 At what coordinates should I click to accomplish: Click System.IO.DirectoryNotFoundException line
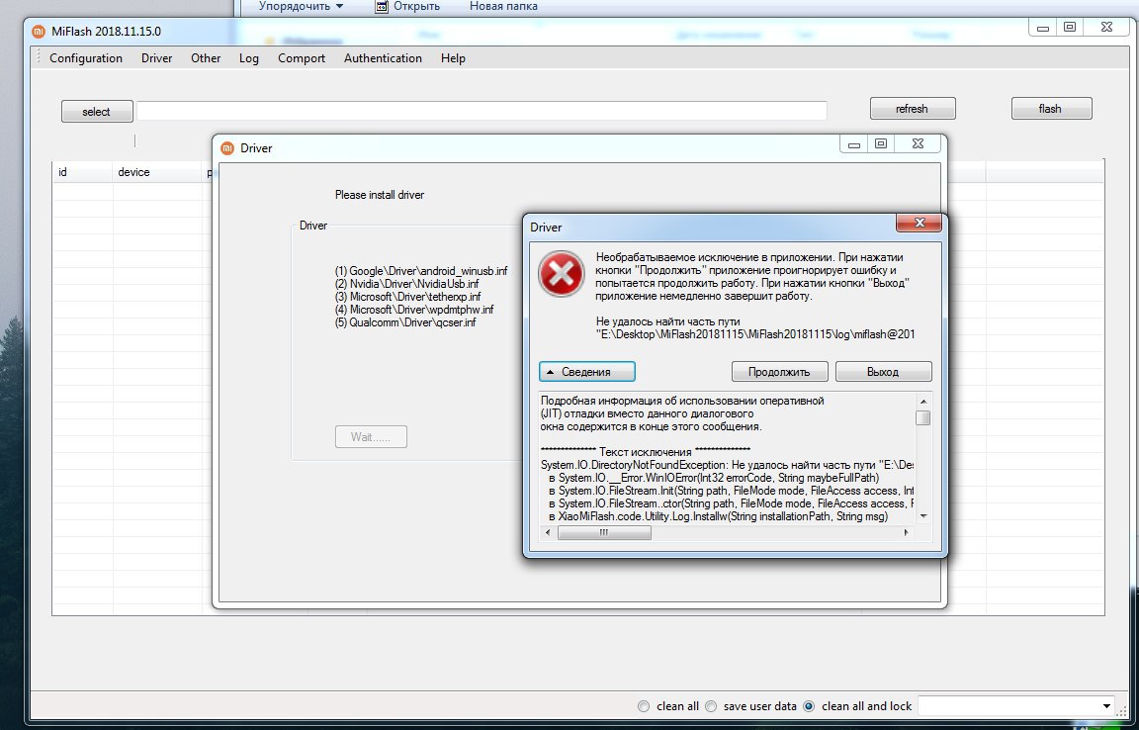[727, 465]
